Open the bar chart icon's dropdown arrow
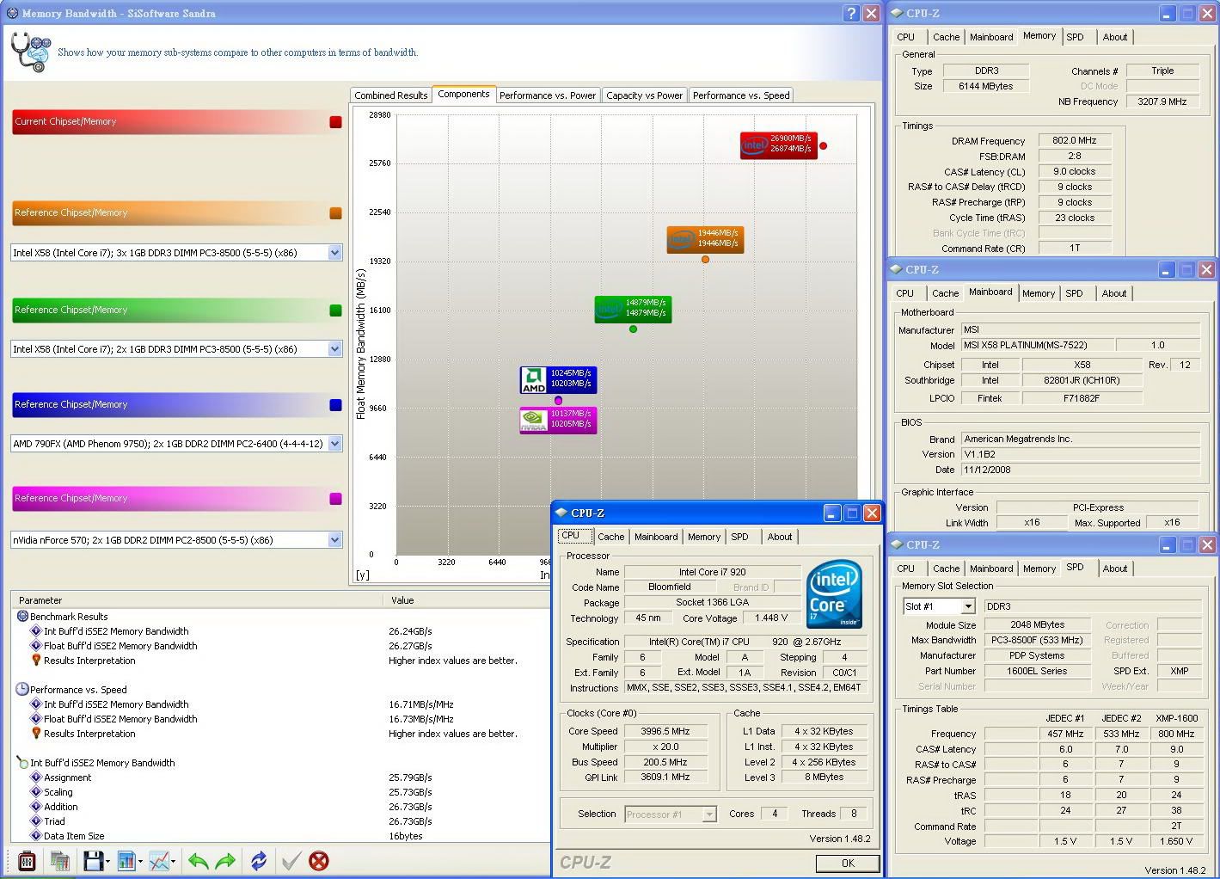 tap(140, 861)
